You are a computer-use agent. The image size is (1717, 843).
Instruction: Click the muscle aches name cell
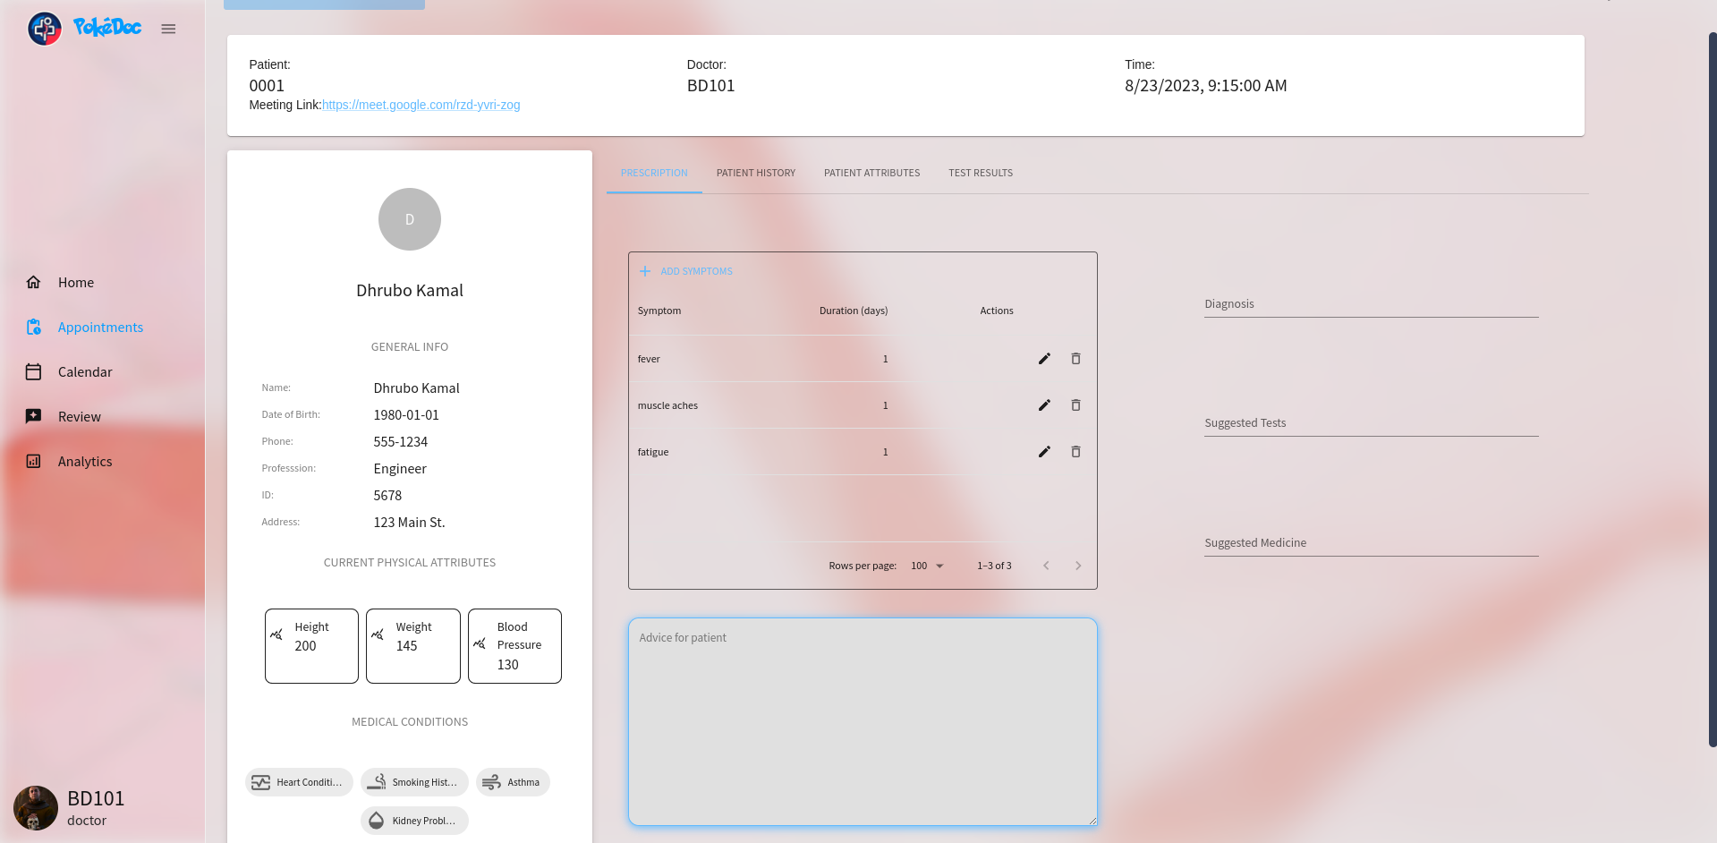click(667, 405)
